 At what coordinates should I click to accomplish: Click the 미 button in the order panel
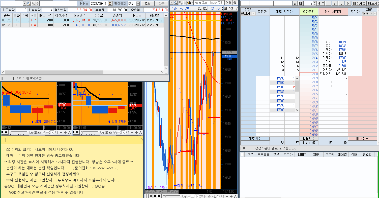coord(300,3)
